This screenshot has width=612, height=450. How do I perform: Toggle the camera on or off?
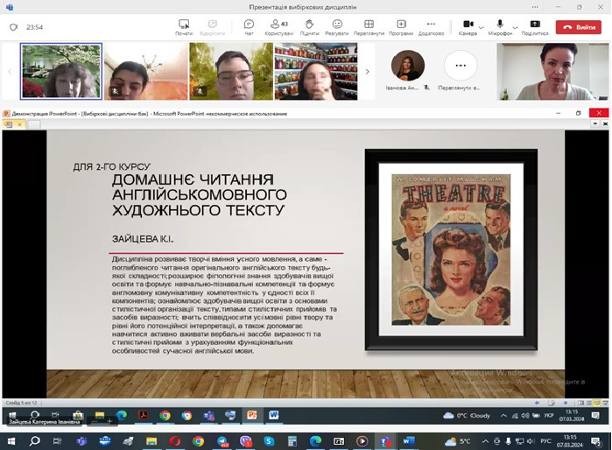pyautogui.click(x=468, y=25)
